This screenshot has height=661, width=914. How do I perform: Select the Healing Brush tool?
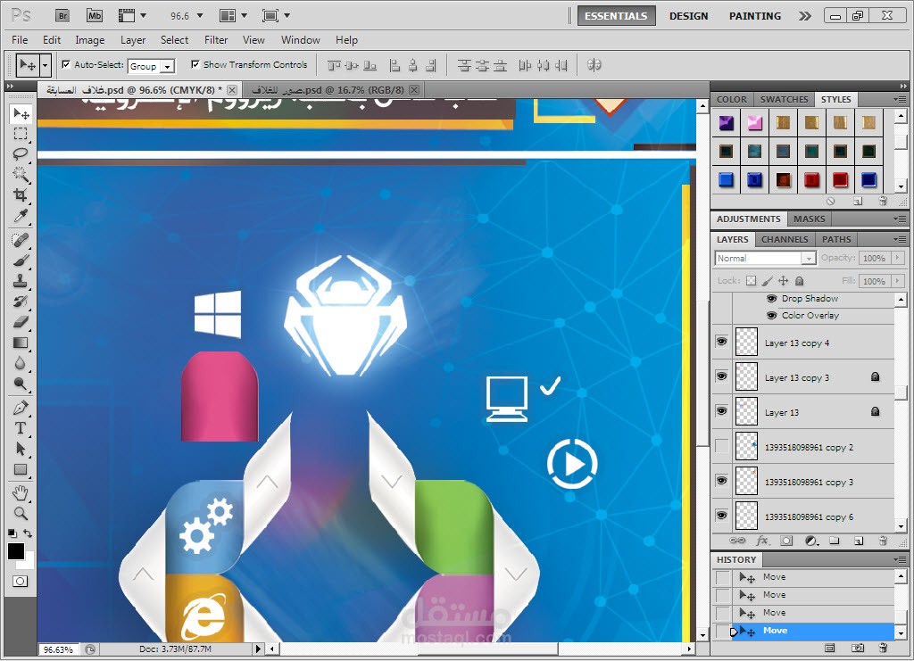pos(21,239)
